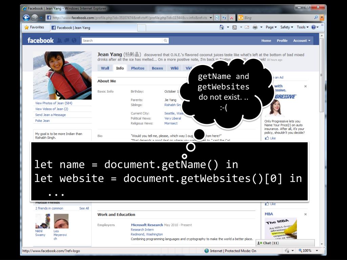Screen dimensions: 347x260
Task: Open the Tools menu
Action: point(303,27)
